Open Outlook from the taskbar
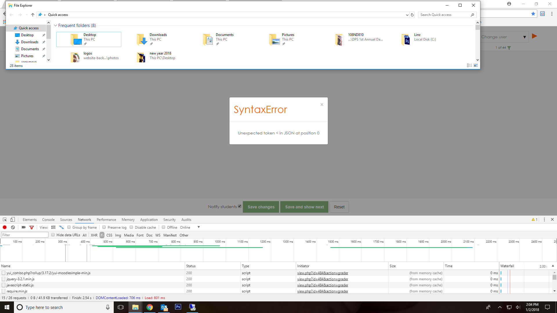 164,307
